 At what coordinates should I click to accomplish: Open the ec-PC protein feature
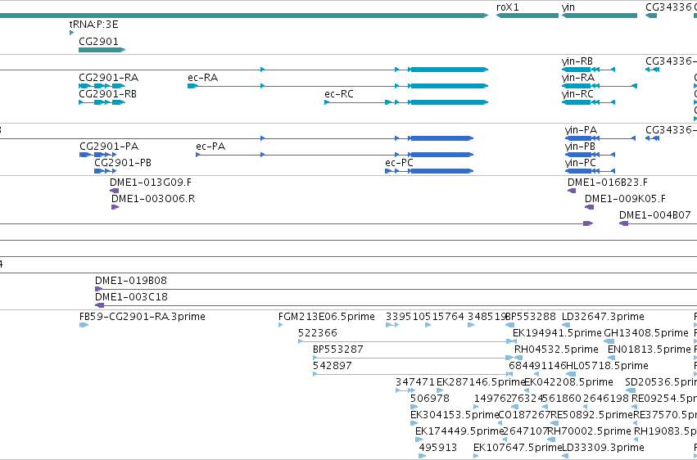[x=429, y=171]
